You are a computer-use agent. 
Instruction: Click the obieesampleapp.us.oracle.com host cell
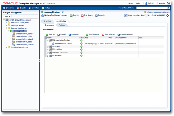(97, 43)
